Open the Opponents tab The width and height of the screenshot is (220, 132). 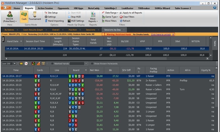pyautogui.click(x=63, y=8)
